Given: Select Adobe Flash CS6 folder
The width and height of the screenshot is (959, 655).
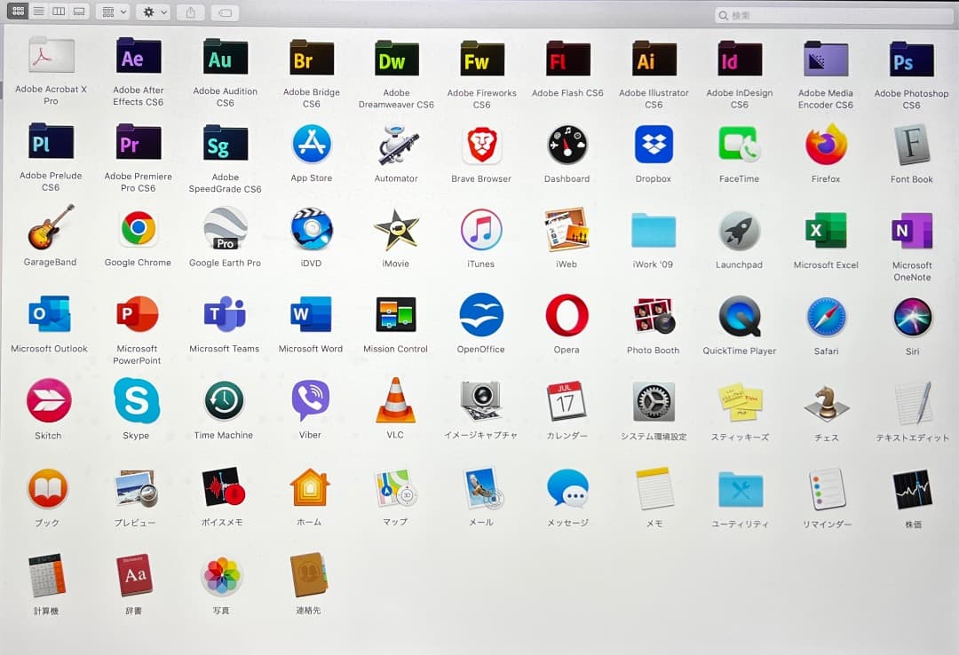Looking at the screenshot, I should 568,59.
